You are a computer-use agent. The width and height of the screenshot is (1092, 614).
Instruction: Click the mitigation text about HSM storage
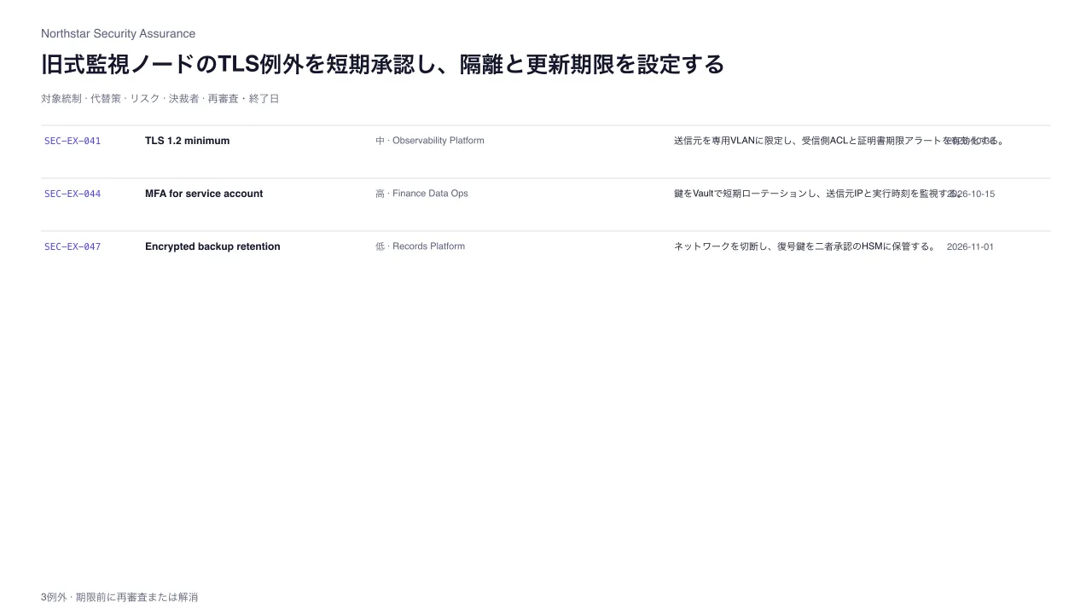(x=805, y=246)
